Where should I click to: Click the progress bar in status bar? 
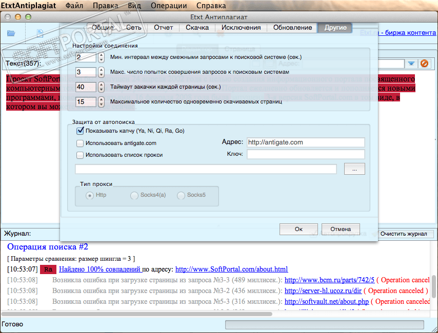(325, 325)
